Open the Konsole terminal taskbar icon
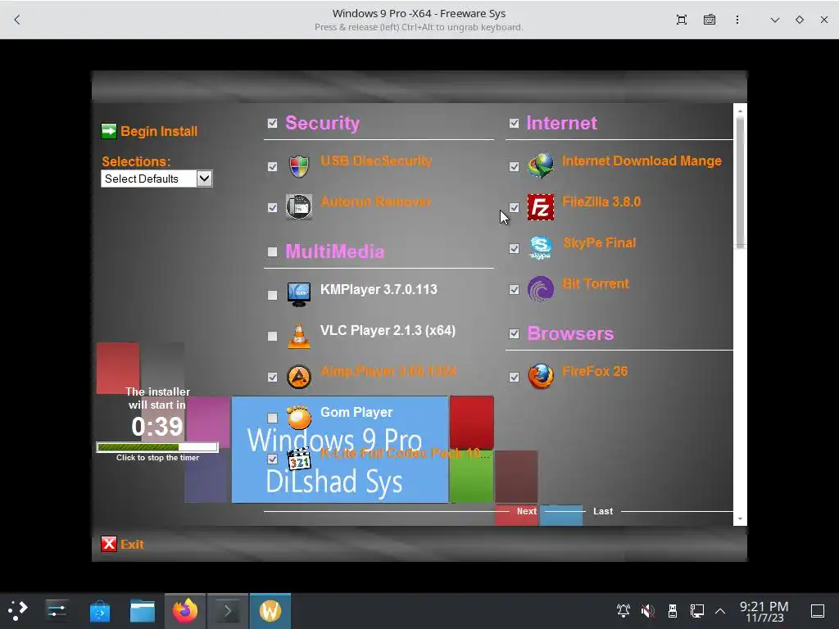Screen dimensions: 839x629 pos(228,611)
